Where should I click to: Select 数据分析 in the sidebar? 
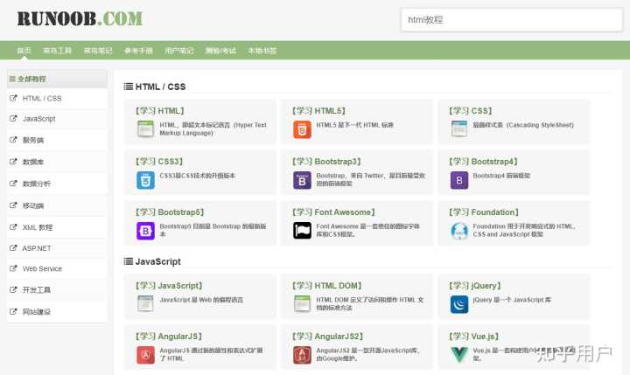(37, 184)
